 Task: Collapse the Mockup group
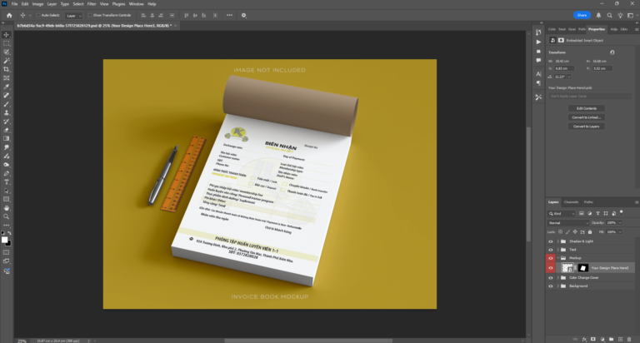[558, 258]
